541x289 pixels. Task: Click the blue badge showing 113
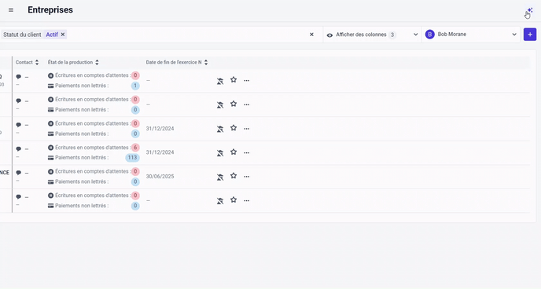click(x=132, y=158)
